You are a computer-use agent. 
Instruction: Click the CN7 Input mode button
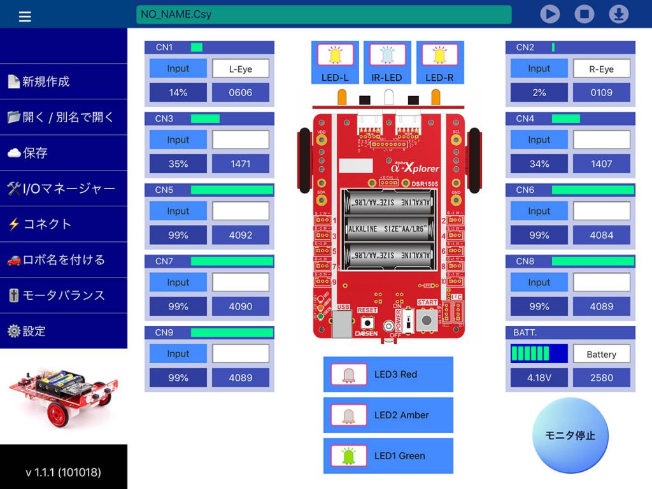(x=178, y=282)
